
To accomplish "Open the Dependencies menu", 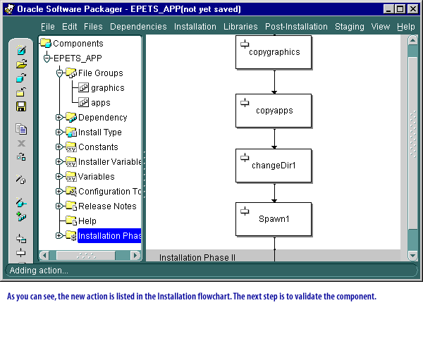I will (138, 27).
